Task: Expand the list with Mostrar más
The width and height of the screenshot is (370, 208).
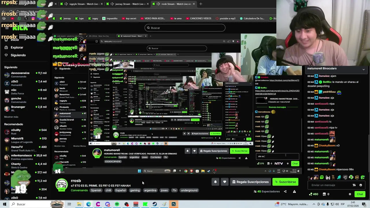Action: 11,117
